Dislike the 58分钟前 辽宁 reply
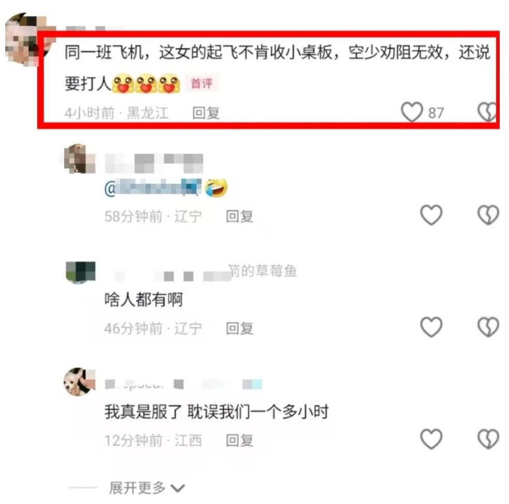 488,215
